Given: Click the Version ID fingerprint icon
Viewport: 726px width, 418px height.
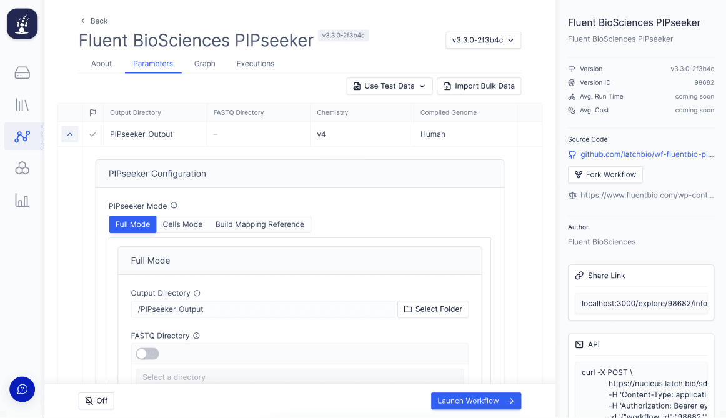Looking at the screenshot, I should click(572, 83).
